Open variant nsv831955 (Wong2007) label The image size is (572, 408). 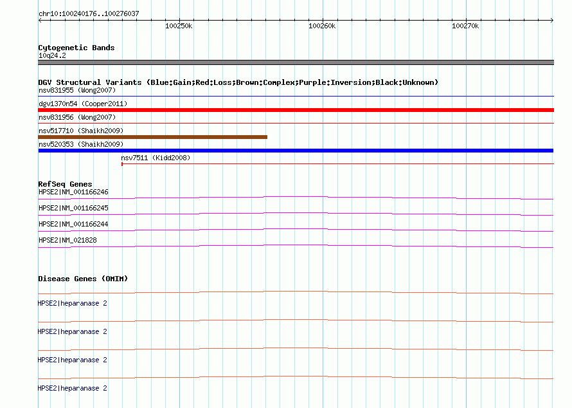77,90
